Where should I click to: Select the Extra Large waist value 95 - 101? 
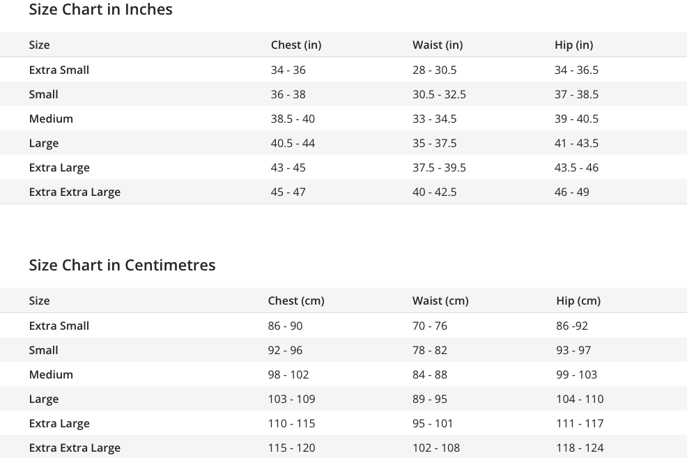tap(433, 423)
